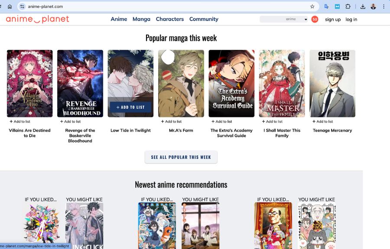
Task: Open gray cat manga 'You might like' thumbnail
Action: 317,226
